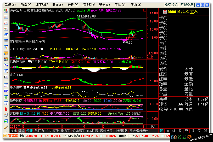Switch to the 短线操盘 template tab
Viewport: 213px width, 142px height.
click(x=106, y=131)
